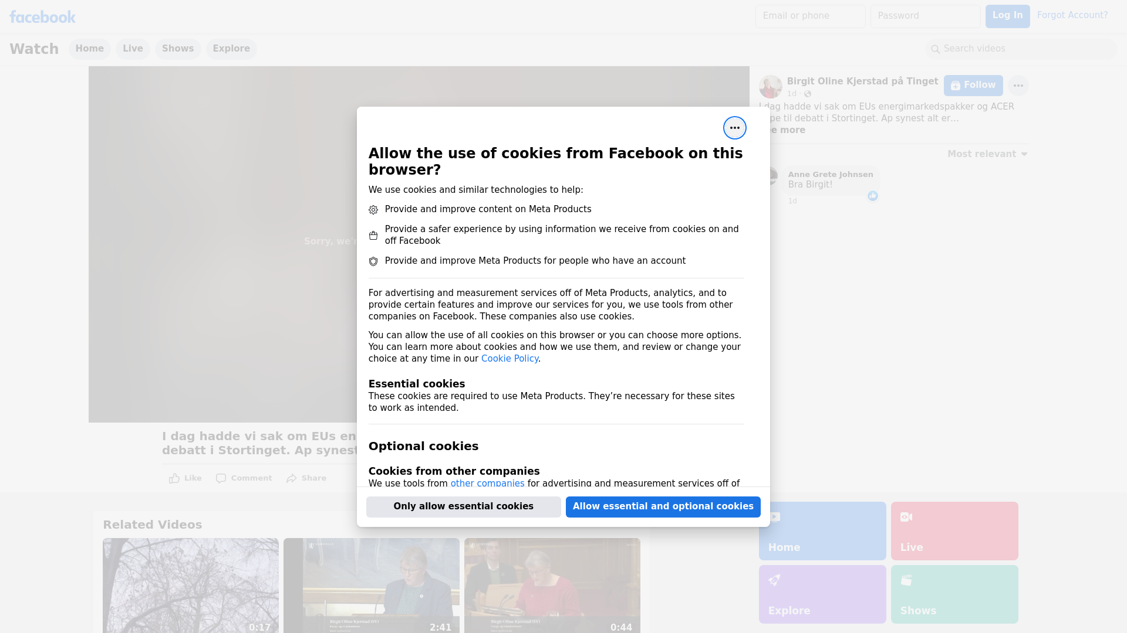1127x633 pixels.
Task: Focus the Password field
Action: [x=925, y=16]
